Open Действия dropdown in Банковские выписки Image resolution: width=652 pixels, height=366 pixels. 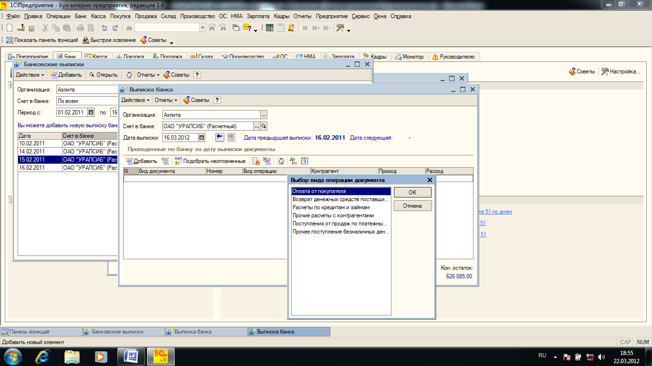click(30, 75)
